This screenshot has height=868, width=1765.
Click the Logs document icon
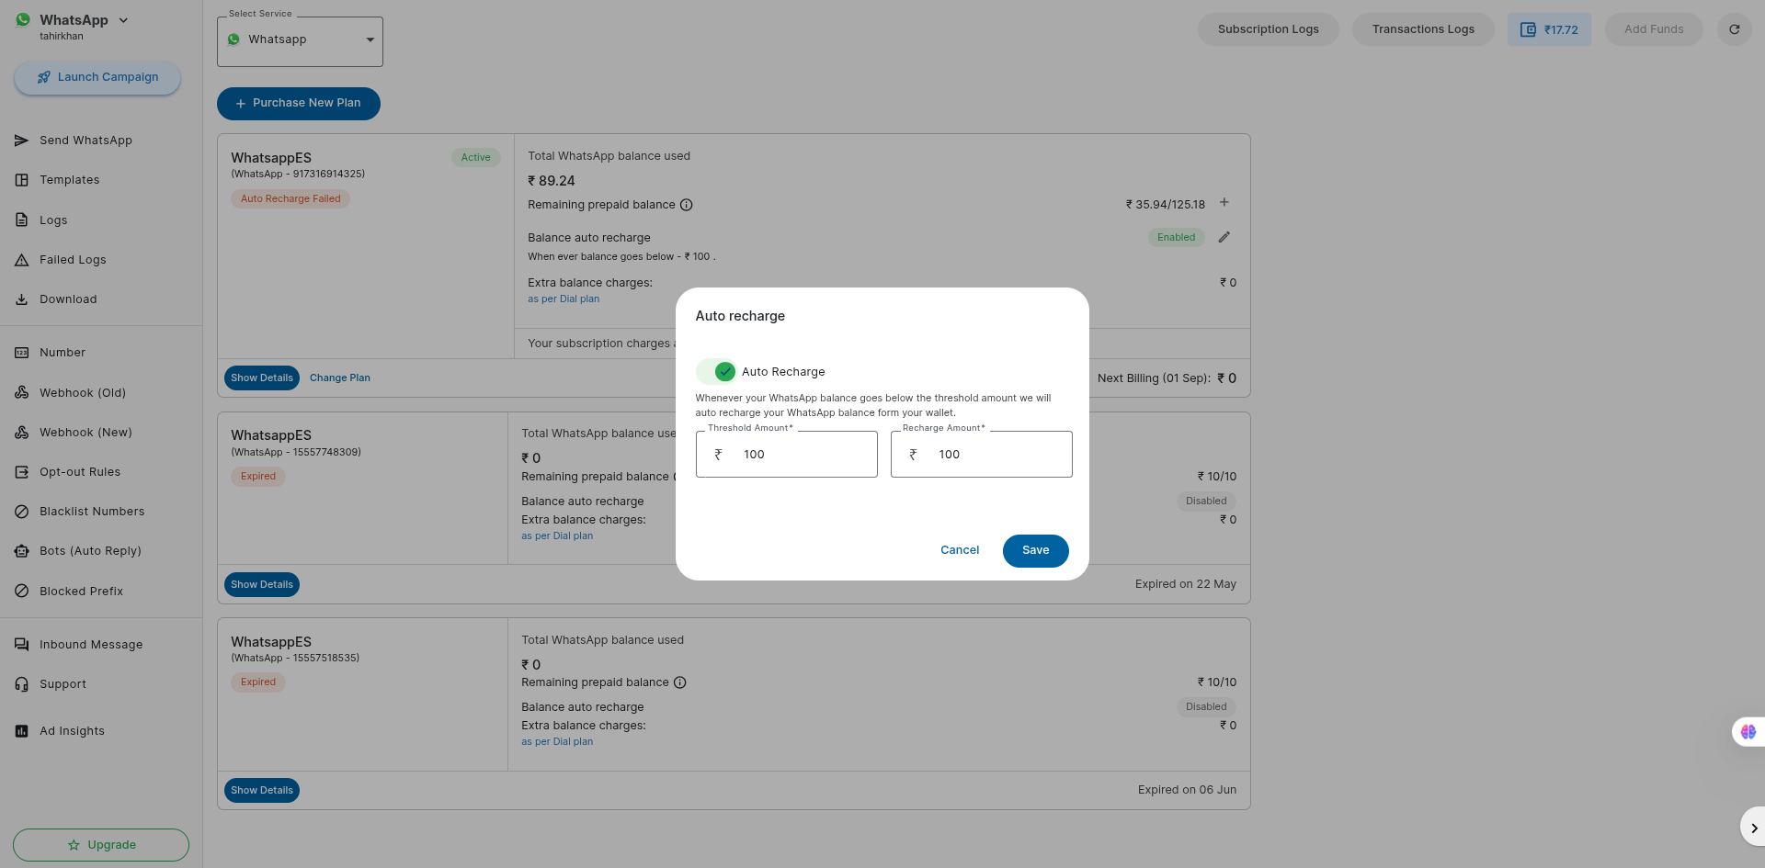(21, 220)
